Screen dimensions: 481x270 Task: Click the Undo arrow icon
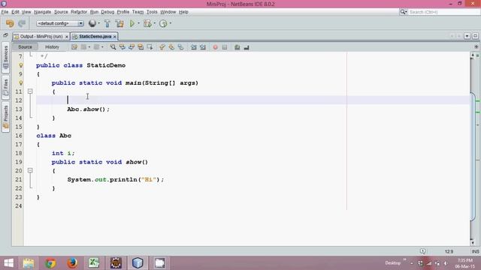coord(10,23)
